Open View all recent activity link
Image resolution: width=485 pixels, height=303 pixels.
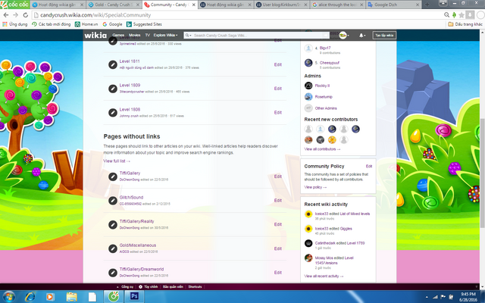324,276
